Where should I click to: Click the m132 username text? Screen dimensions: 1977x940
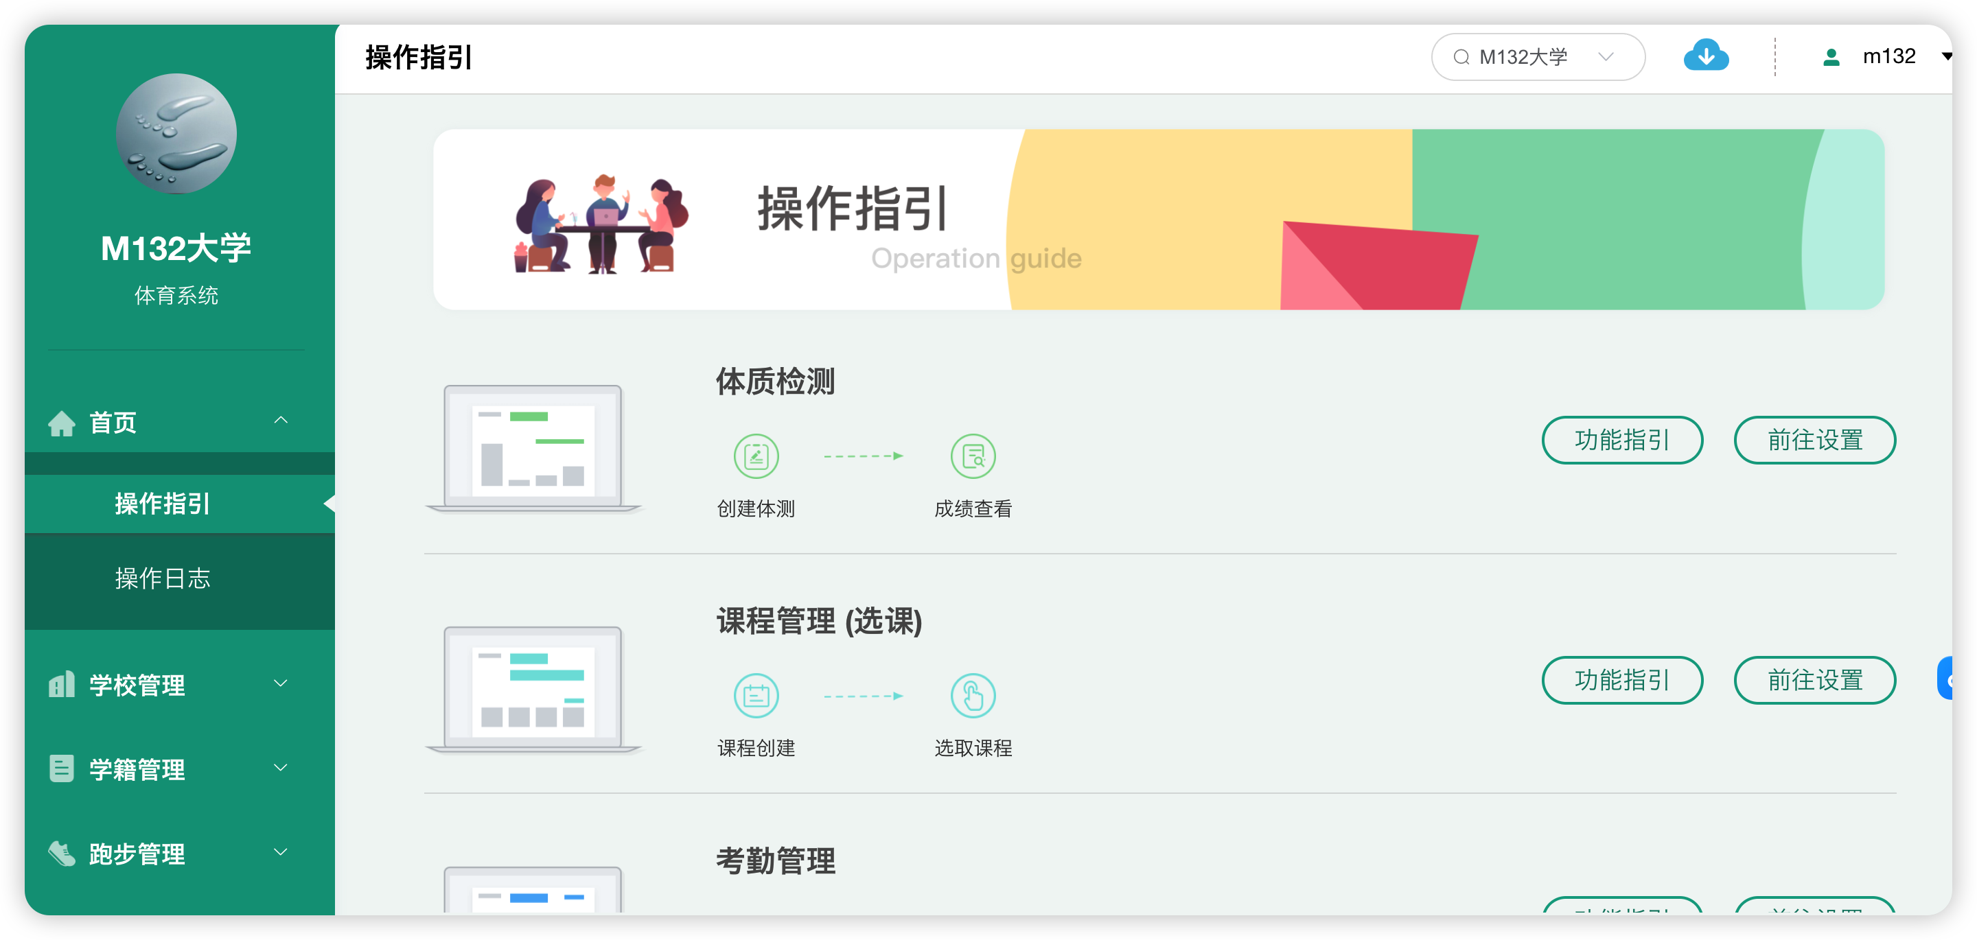[x=1888, y=56]
